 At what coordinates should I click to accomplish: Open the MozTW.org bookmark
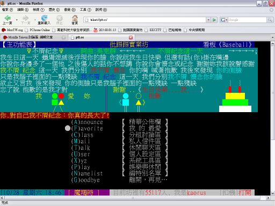12,30
